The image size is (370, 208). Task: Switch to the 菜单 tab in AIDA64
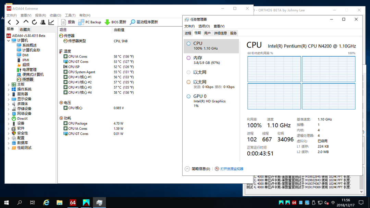point(10,29)
